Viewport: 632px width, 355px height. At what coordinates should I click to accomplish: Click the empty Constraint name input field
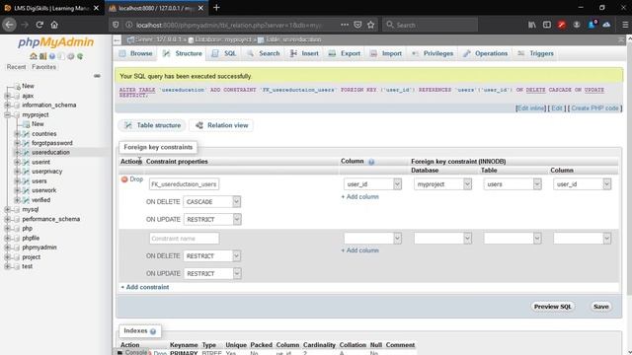(185, 239)
